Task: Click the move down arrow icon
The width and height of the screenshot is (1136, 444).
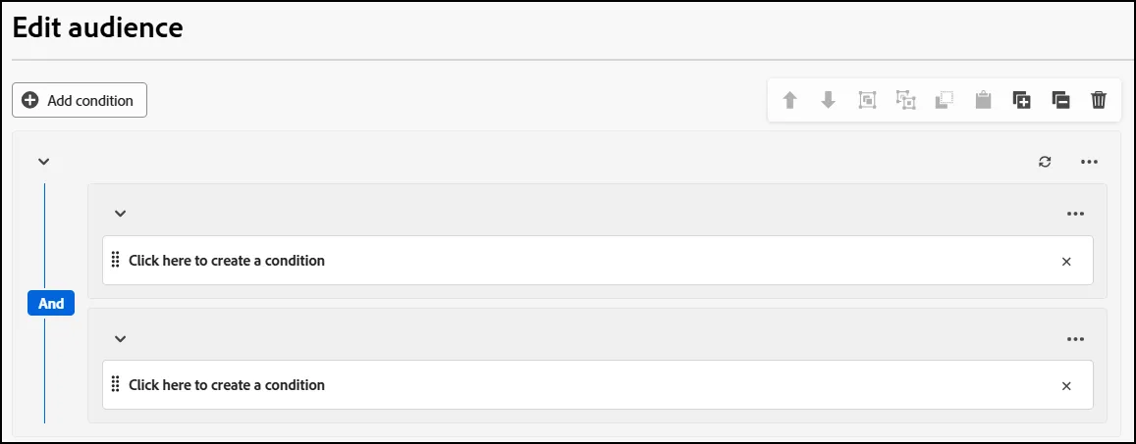Action: 828,101
